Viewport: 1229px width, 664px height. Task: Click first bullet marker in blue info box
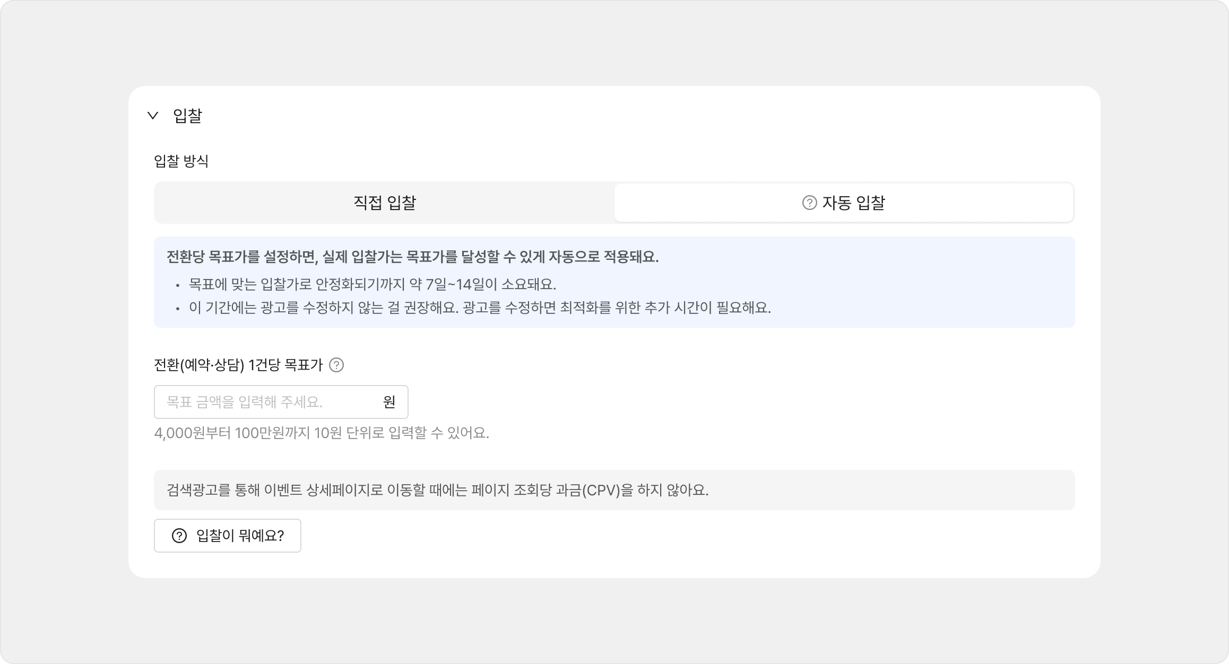177,285
